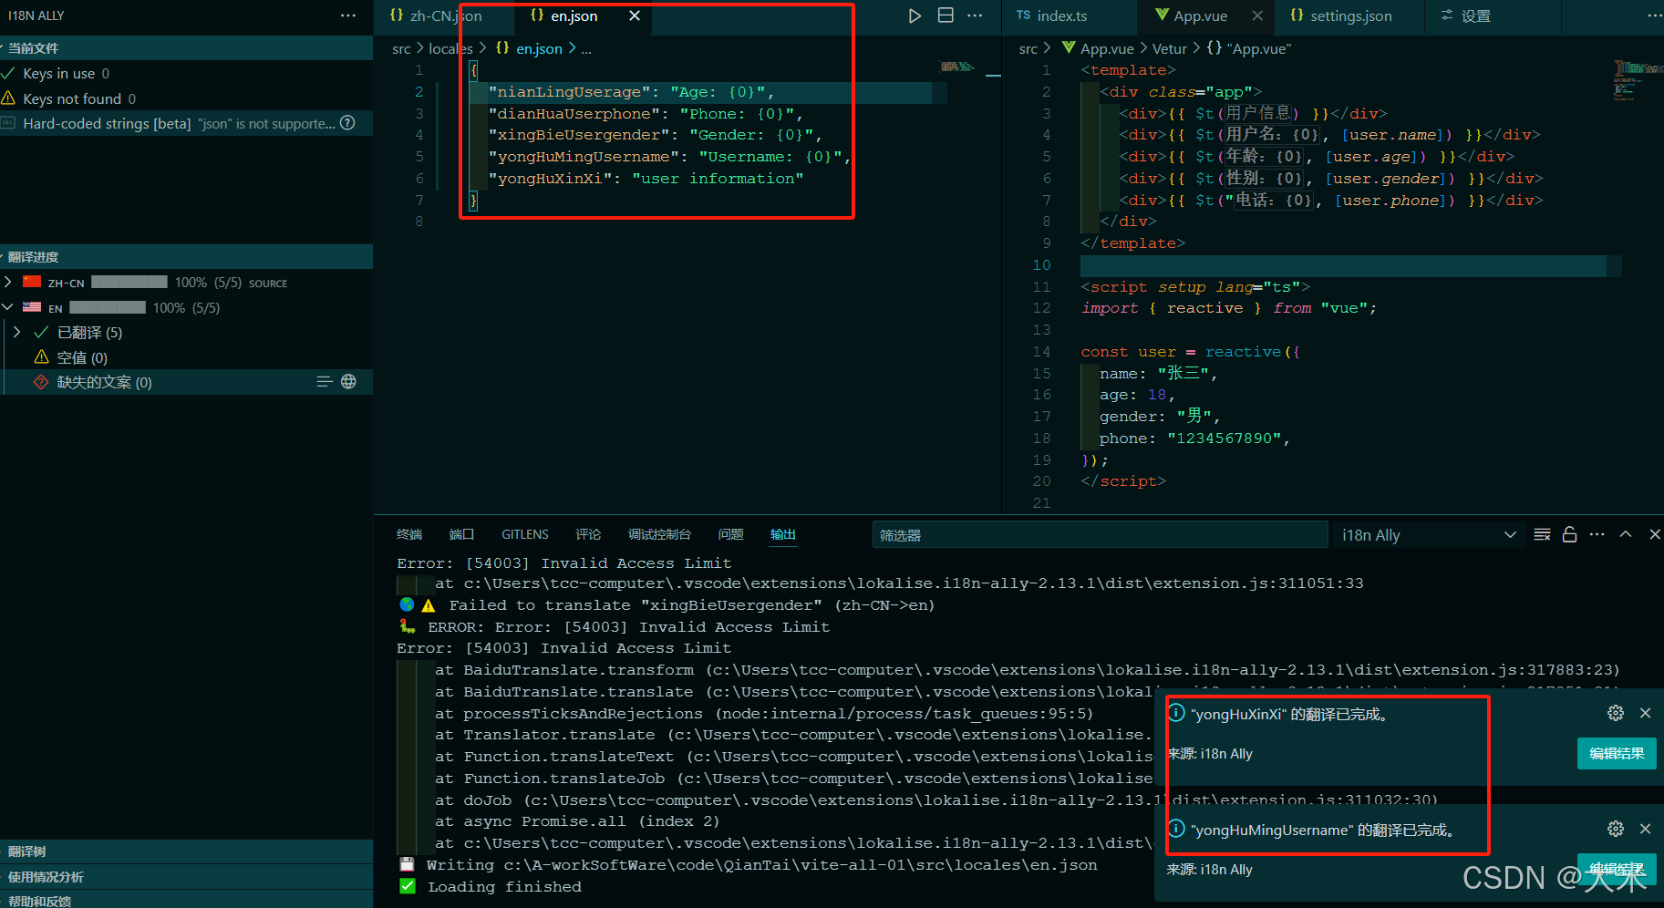Image resolution: width=1664 pixels, height=908 pixels.
Task: Click the warning icon next to Keys not found
Action: click(8, 98)
